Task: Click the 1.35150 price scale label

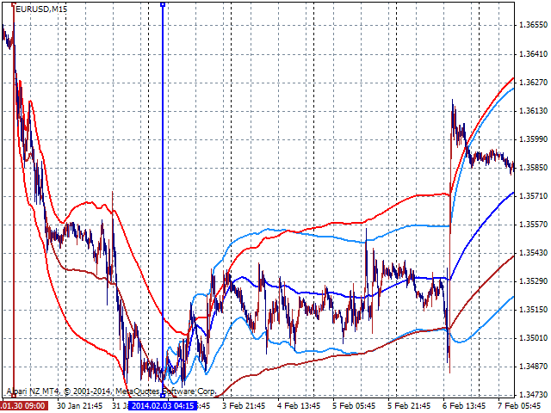Action: (x=533, y=310)
